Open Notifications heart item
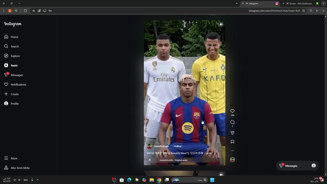Viewport: 327px width, 184px height. point(15,85)
